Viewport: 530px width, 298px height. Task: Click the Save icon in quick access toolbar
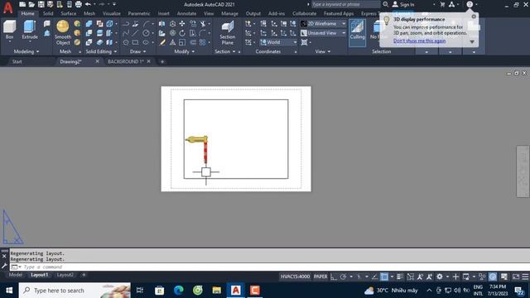tap(41, 4)
